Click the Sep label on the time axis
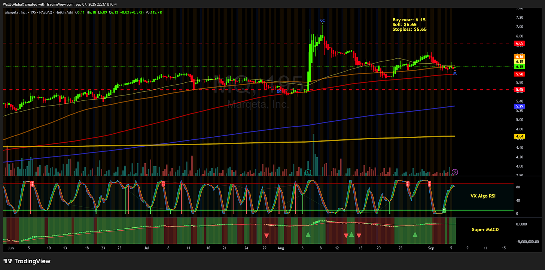Viewport: 545px width, 270px height. click(431, 248)
